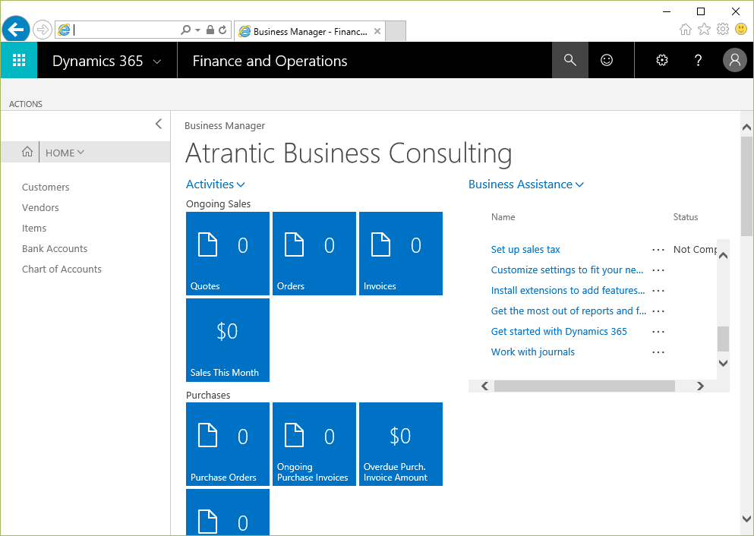
Task: Go to Bank Accounts in the navigation pane
Action: pyautogui.click(x=55, y=248)
